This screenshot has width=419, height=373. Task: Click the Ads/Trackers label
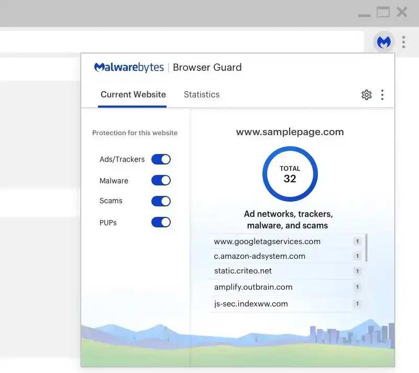[x=122, y=159]
